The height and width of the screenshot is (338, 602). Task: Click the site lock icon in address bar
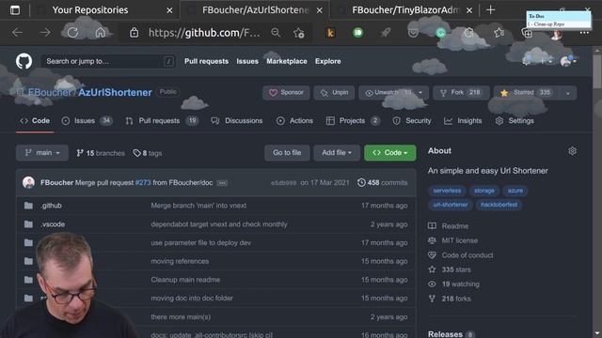[134, 33]
